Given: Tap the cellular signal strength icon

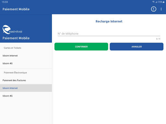Looking at the screenshot, I should [x=156, y=2].
